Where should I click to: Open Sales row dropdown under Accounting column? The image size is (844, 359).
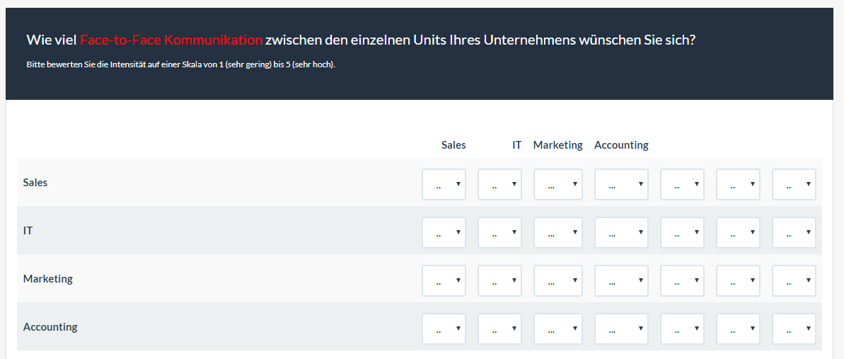621,184
